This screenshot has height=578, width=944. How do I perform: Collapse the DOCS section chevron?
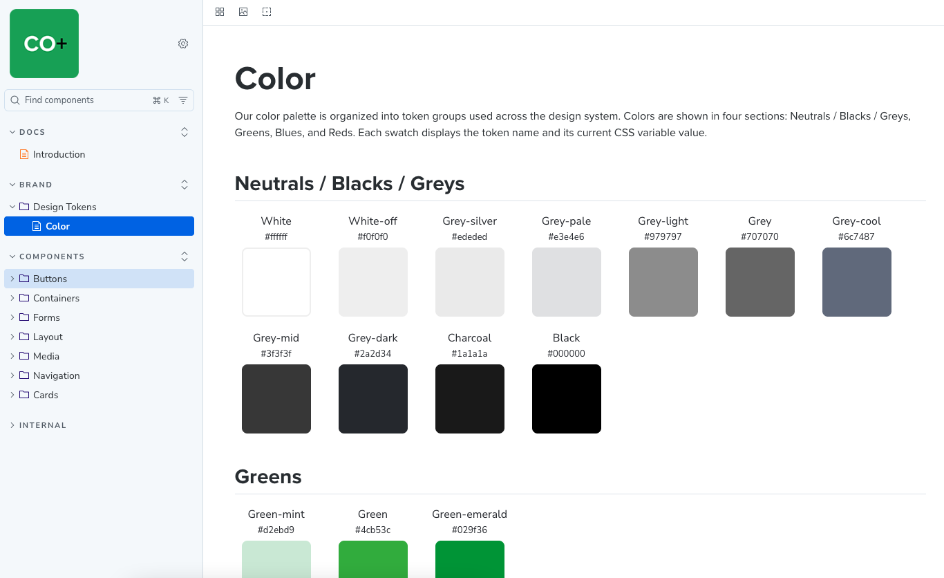click(x=12, y=132)
